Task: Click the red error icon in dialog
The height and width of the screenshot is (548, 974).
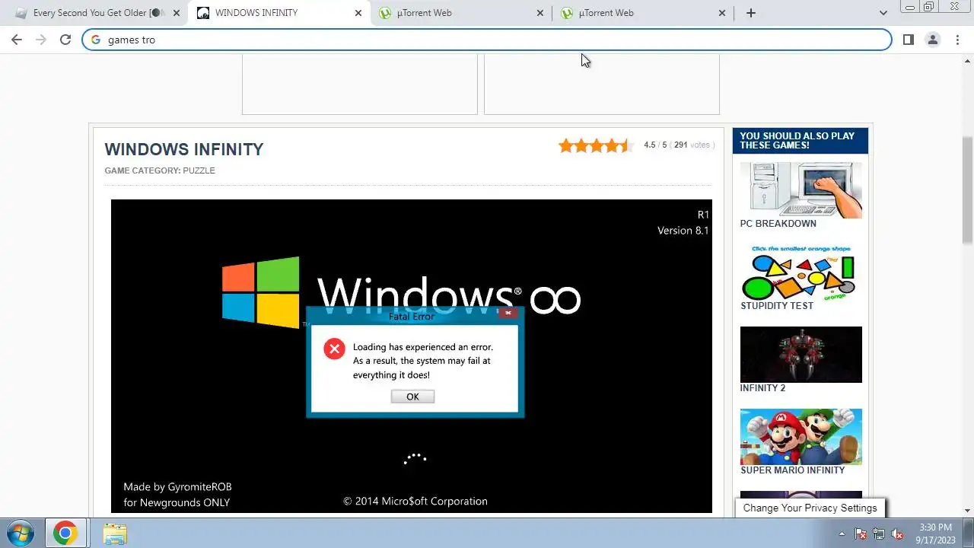Action: click(x=334, y=349)
